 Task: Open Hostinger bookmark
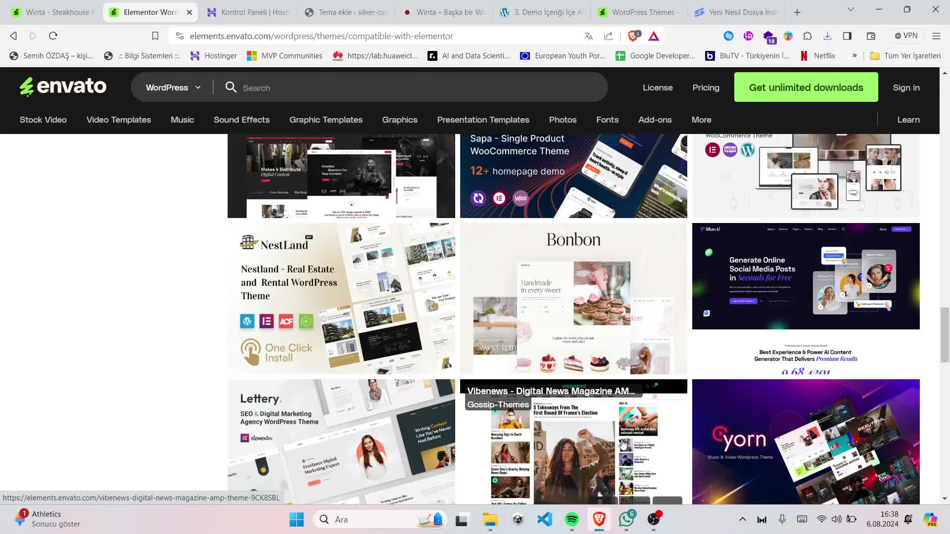tap(214, 56)
